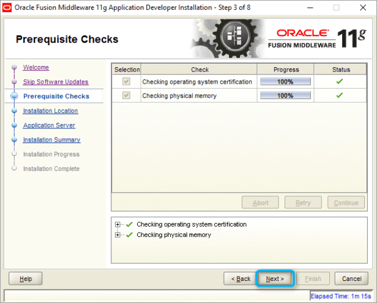Expand the operating system certification tree node

(118, 225)
